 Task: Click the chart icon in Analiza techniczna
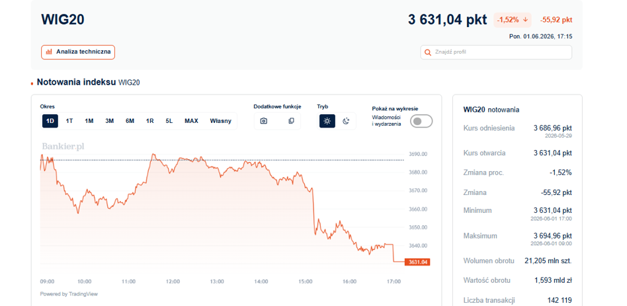(49, 52)
